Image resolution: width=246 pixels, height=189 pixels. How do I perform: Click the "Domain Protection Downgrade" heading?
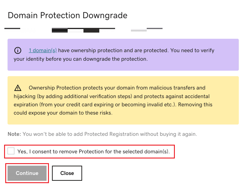[x=67, y=16]
